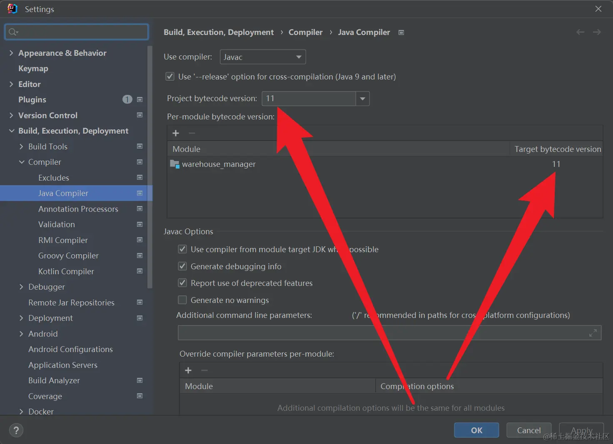Viewport: 613px width, 444px height.
Task: Click the project-level icon beside Remote Jar Repositories
Action: (x=140, y=302)
